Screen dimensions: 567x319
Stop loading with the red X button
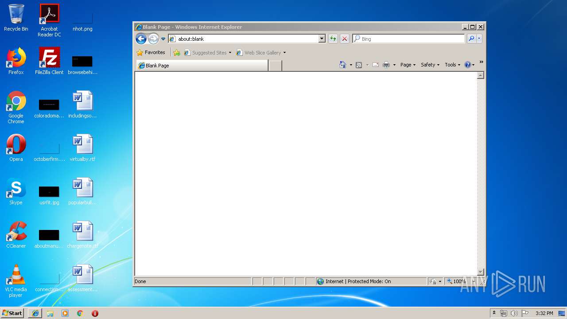(x=345, y=39)
